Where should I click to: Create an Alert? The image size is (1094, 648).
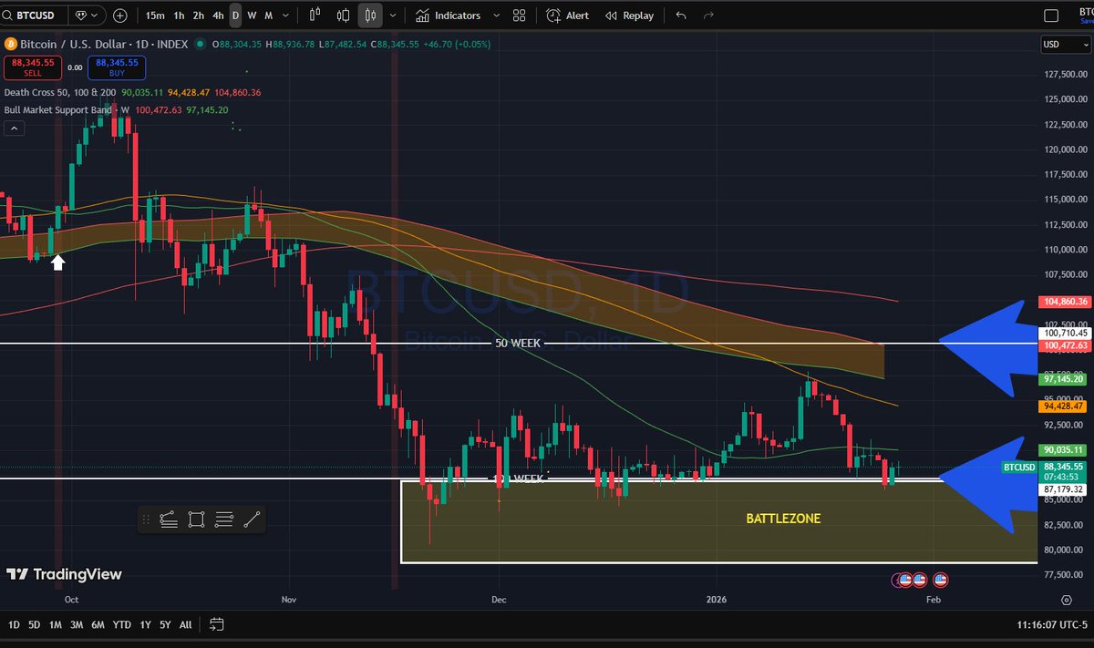567,15
